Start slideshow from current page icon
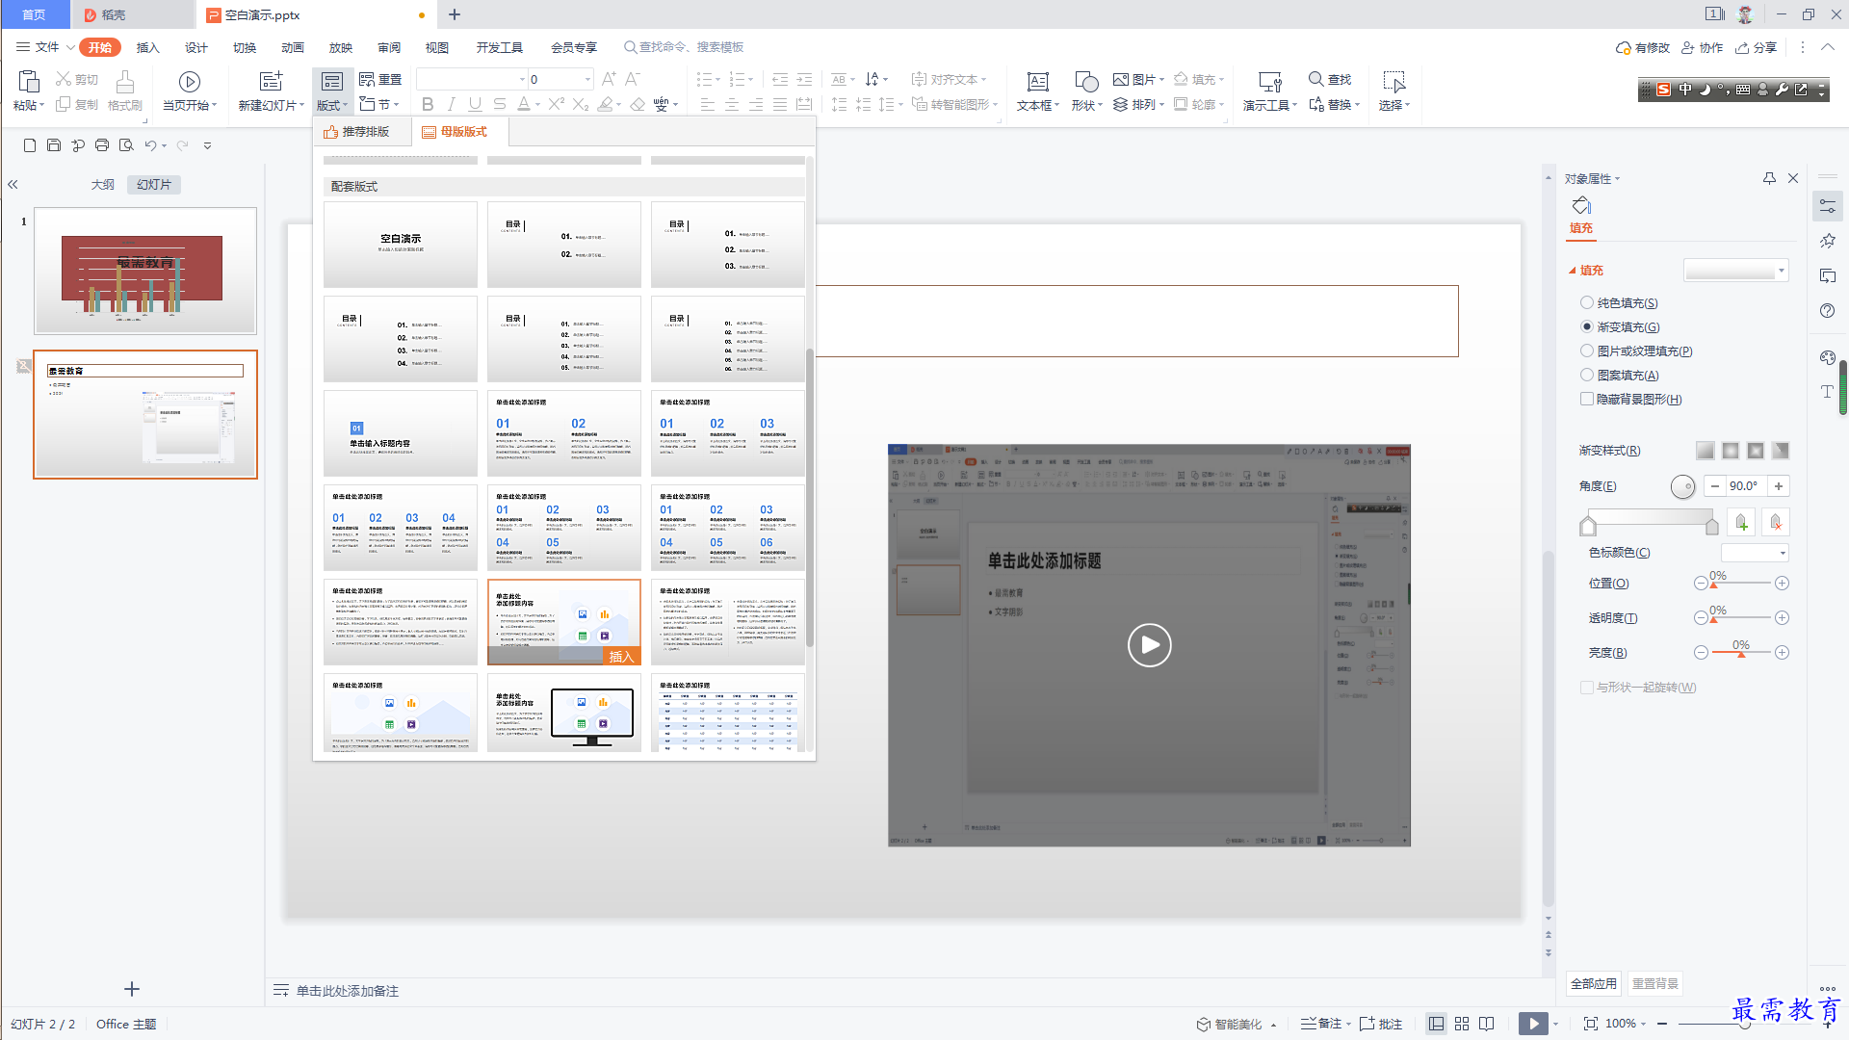The width and height of the screenshot is (1849, 1040). pyautogui.click(x=190, y=82)
